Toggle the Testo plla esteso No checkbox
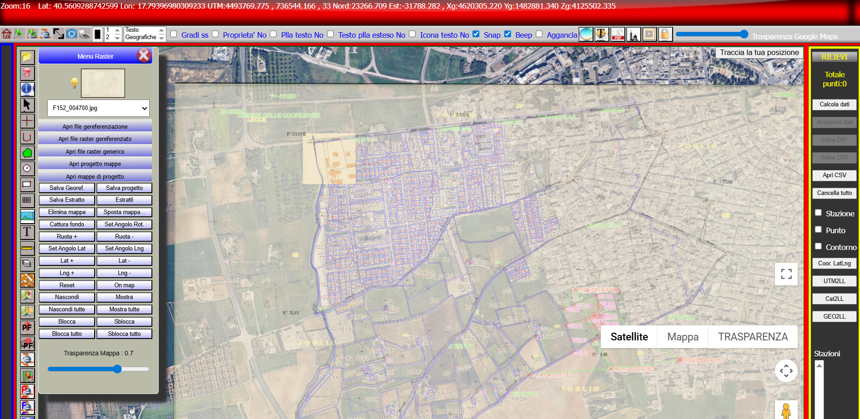The height and width of the screenshot is (419, 860). pos(330,34)
